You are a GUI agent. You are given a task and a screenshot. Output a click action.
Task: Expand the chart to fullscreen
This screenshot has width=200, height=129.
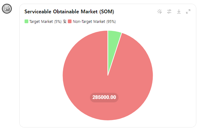click(188, 11)
